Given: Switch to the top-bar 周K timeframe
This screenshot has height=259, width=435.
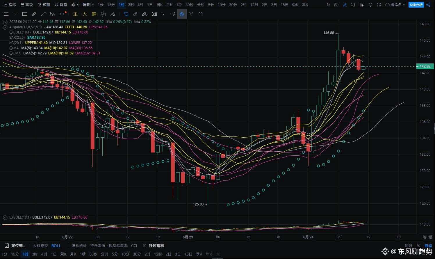Looking at the screenshot, I should click(159, 5).
